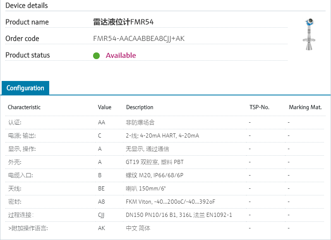Open the Configuration tab

coord(25,88)
